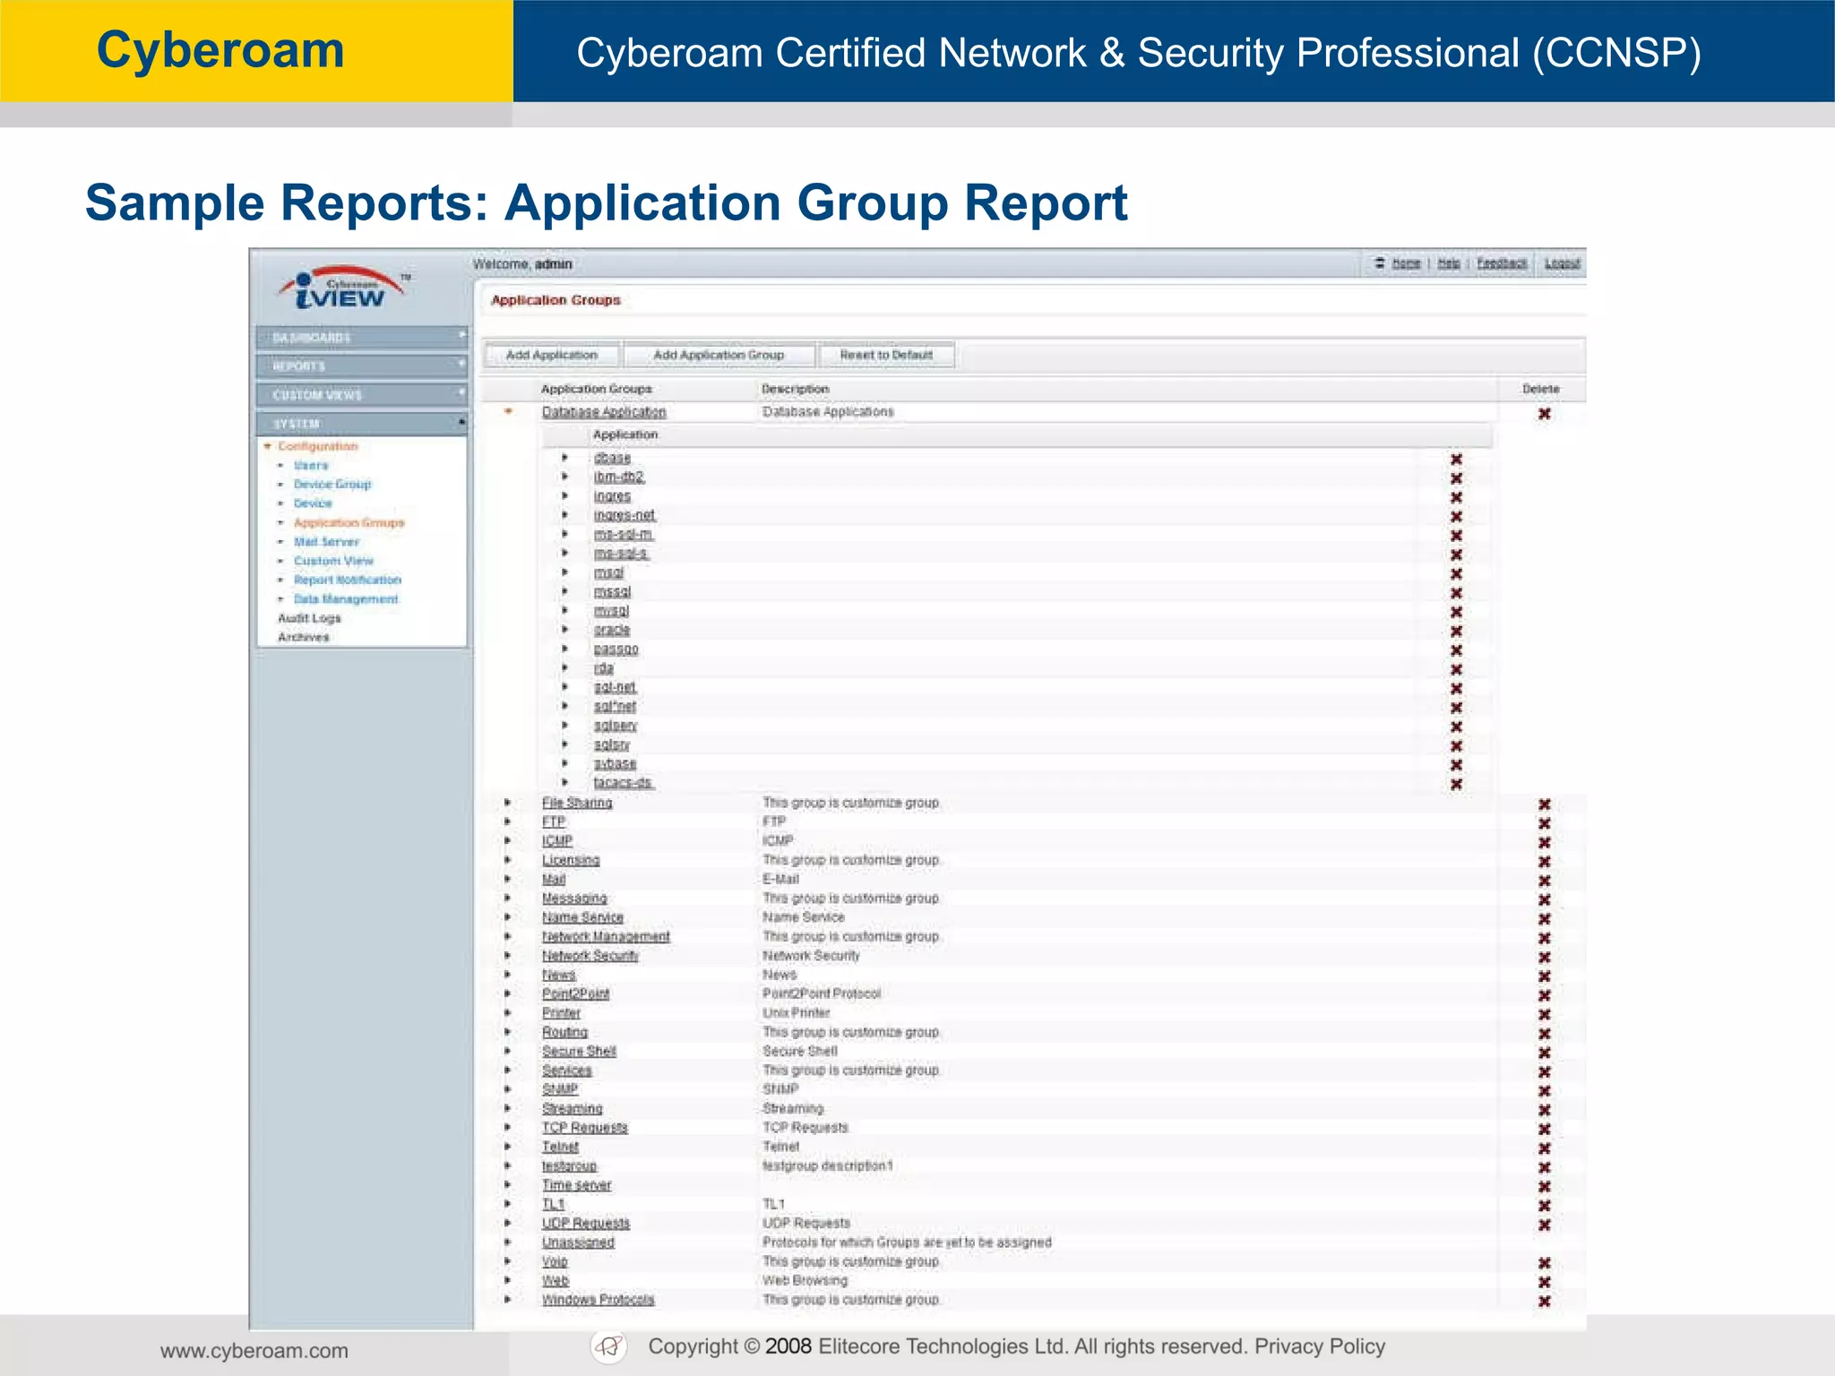Screen dimensions: 1835x1376
Task: Remove the ingres application
Action: [1456, 497]
